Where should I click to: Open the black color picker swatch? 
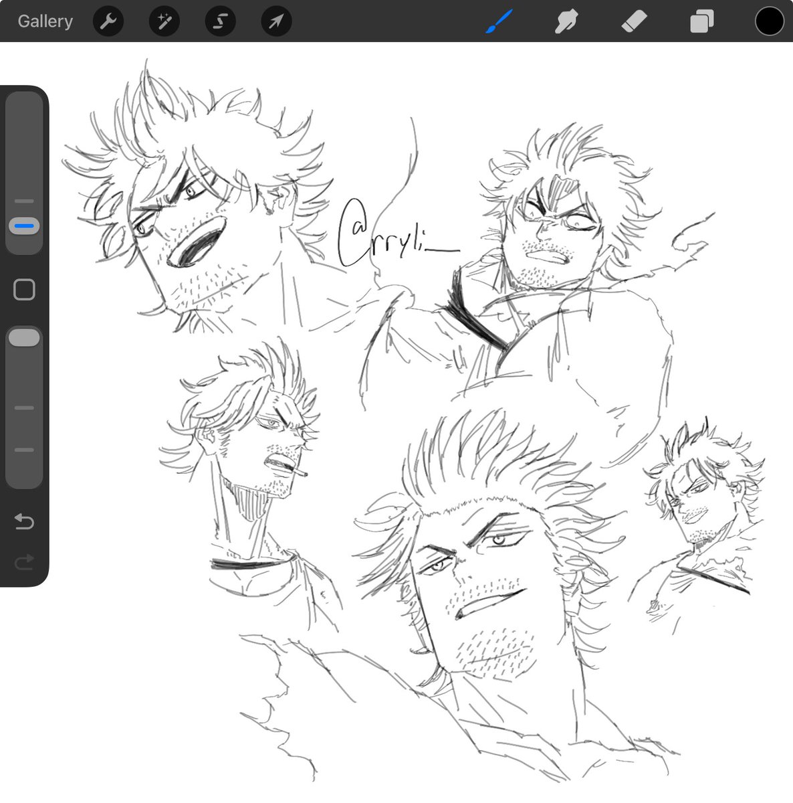click(x=769, y=21)
